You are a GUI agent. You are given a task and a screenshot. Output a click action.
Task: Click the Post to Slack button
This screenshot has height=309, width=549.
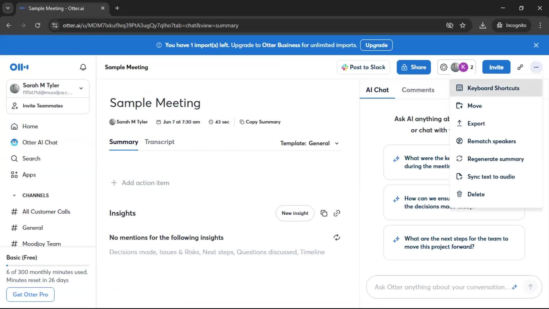point(363,67)
